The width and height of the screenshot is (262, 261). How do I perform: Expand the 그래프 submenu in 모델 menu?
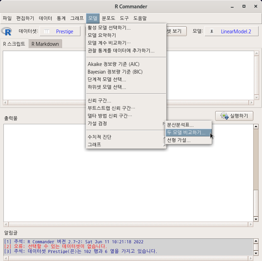pos(126,144)
